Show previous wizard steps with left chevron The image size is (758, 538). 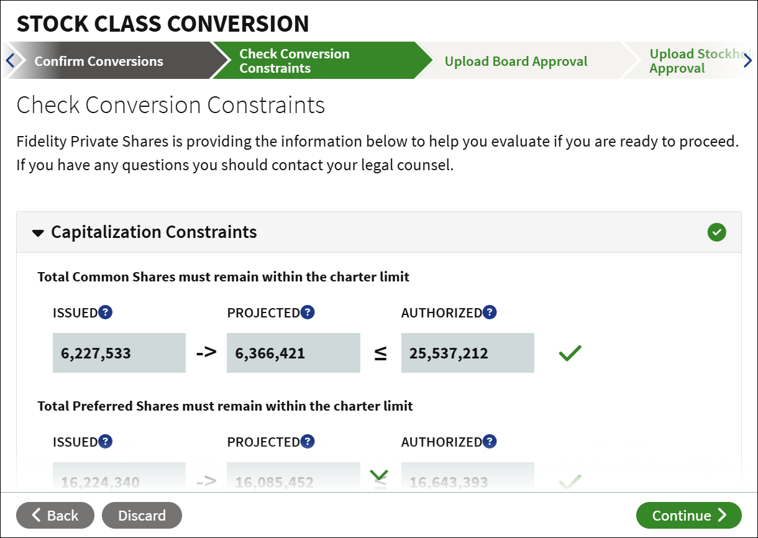pos(10,61)
